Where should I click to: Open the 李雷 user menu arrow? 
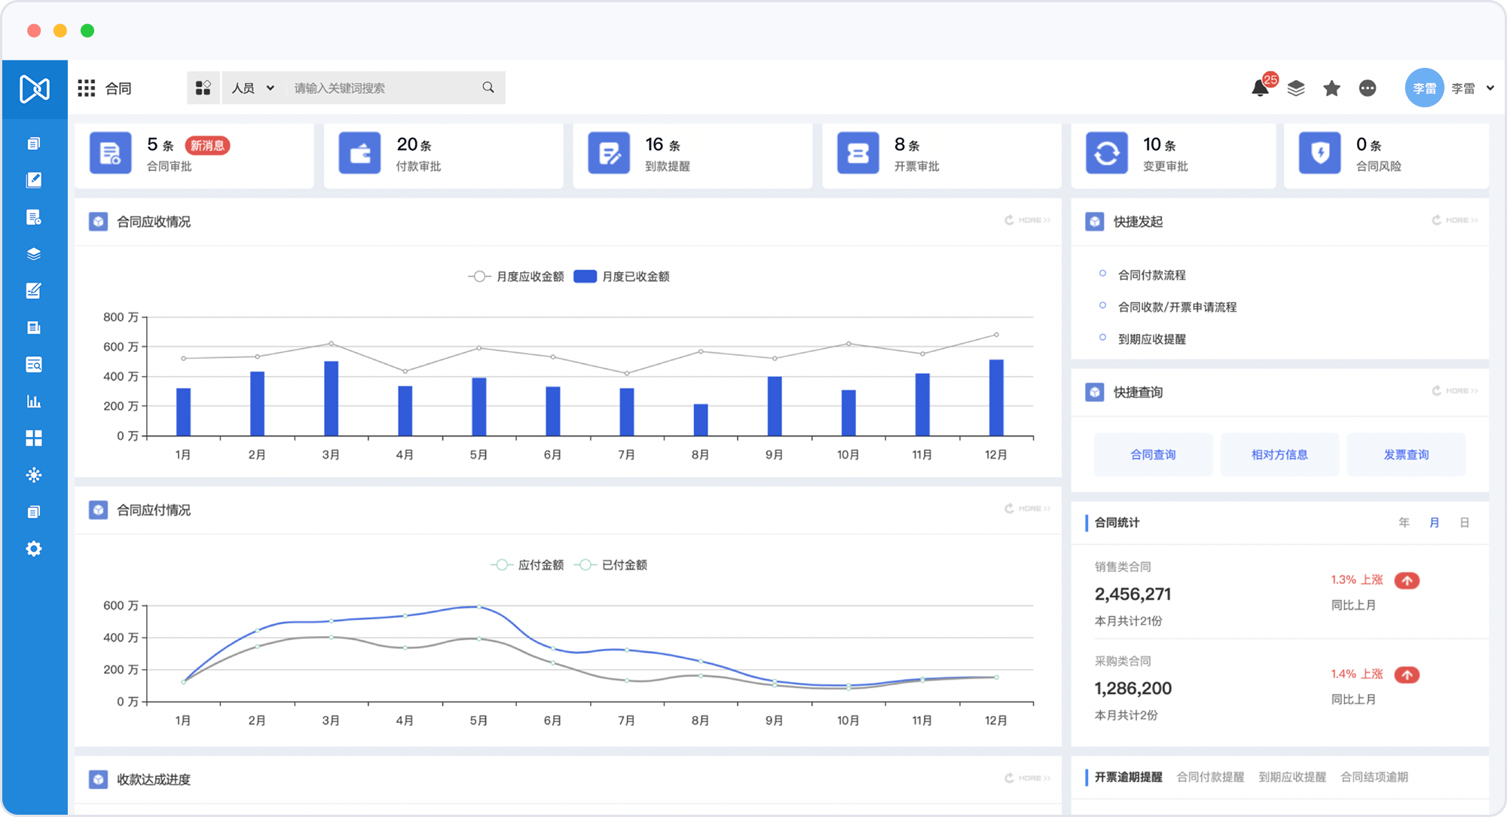pyautogui.click(x=1490, y=88)
